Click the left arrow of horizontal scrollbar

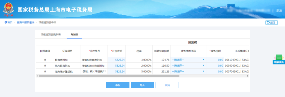point(37,76)
